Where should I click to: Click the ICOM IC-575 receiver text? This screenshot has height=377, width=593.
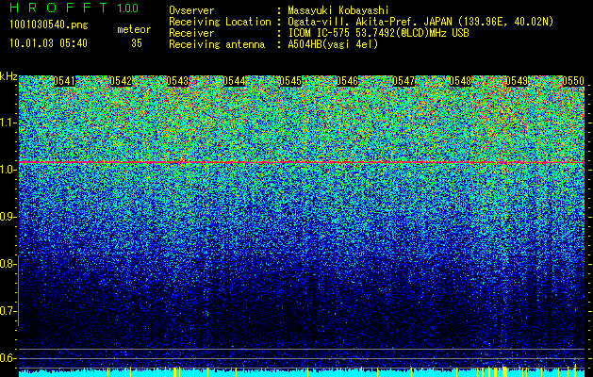pos(379,33)
